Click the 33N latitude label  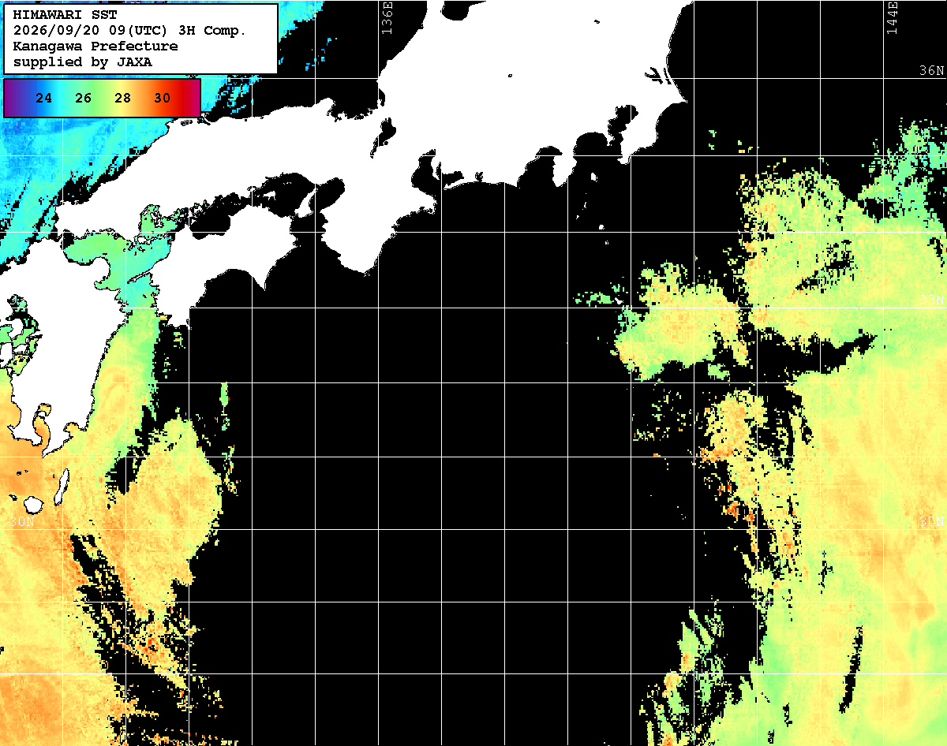[932, 300]
